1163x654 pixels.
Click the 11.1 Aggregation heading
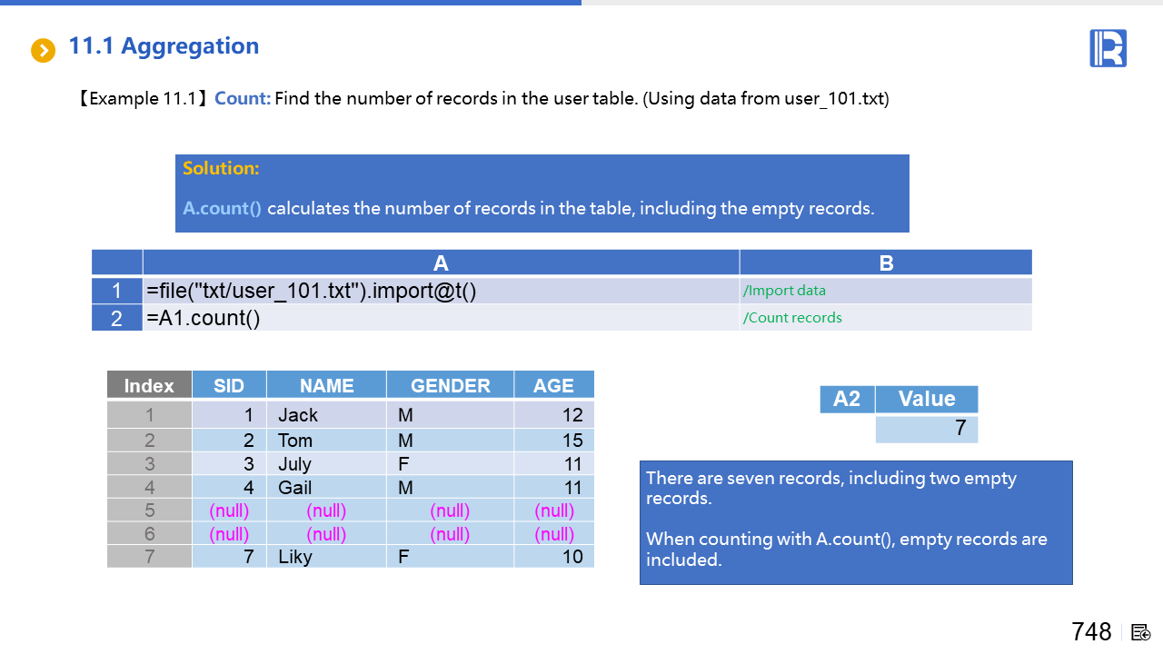164,46
